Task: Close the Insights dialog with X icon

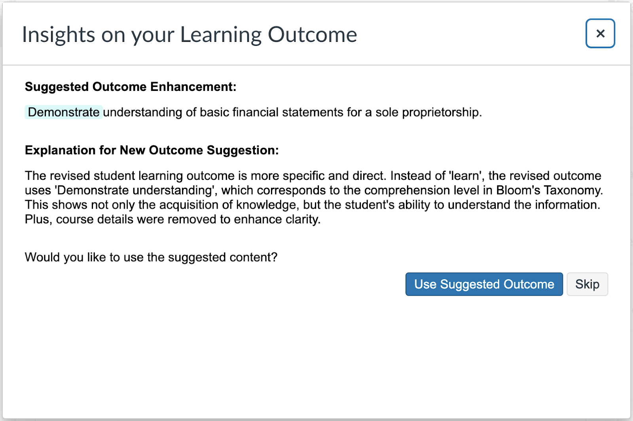Action: 600,34
